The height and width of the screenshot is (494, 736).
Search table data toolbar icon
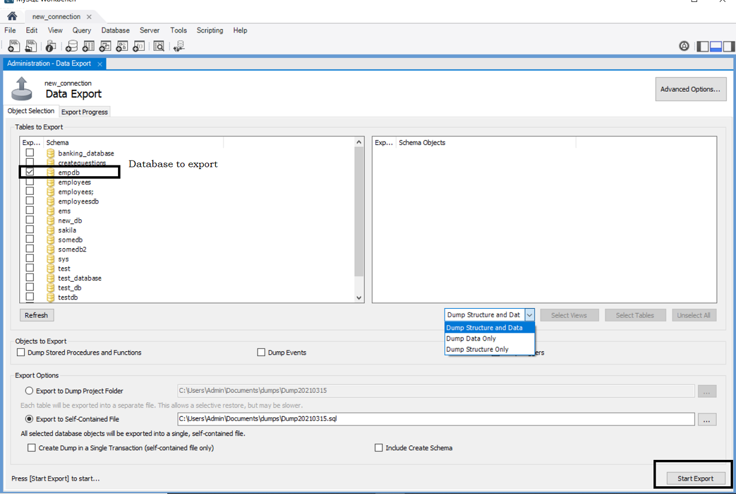159,46
